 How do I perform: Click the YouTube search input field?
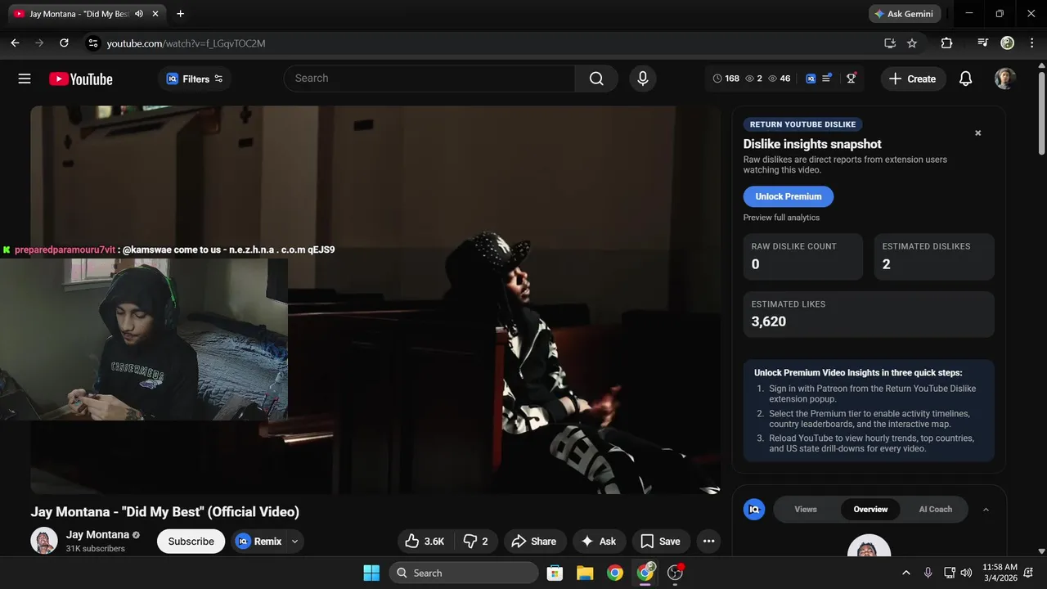[429, 79]
